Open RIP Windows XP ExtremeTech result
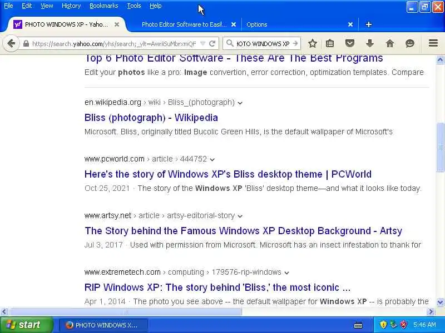The width and height of the screenshot is (445, 333). (x=217, y=287)
